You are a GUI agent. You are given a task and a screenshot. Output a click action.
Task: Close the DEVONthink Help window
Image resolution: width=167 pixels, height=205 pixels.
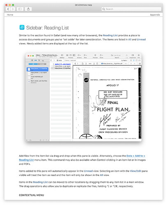pyautogui.click(x=7, y=5)
